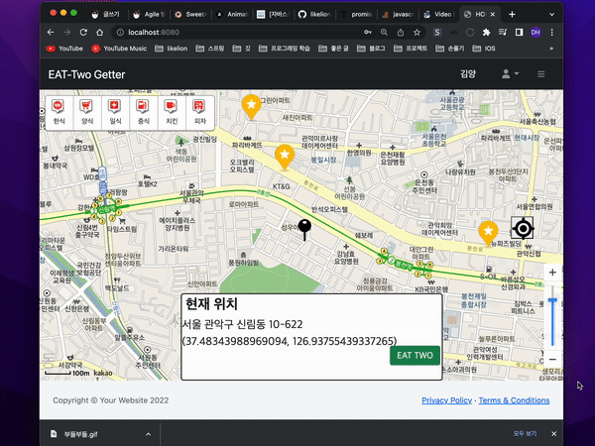Open the 프로그래밍 학습 bookmark folder

point(285,49)
